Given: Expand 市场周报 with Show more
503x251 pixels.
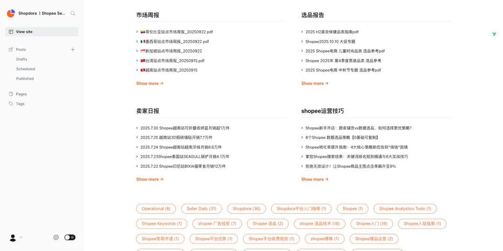Looking at the screenshot, I should pyautogui.click(x=150, y=83).
